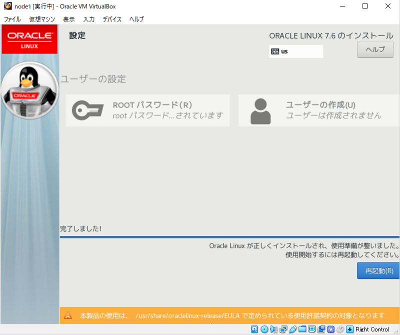
Task: Click the Oracle Linux logo
Action: click(x=29, y=39)
